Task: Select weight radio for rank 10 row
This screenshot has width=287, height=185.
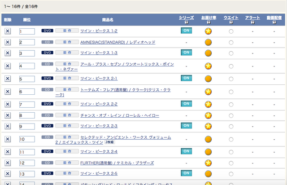Action: (x=231, y=139)
